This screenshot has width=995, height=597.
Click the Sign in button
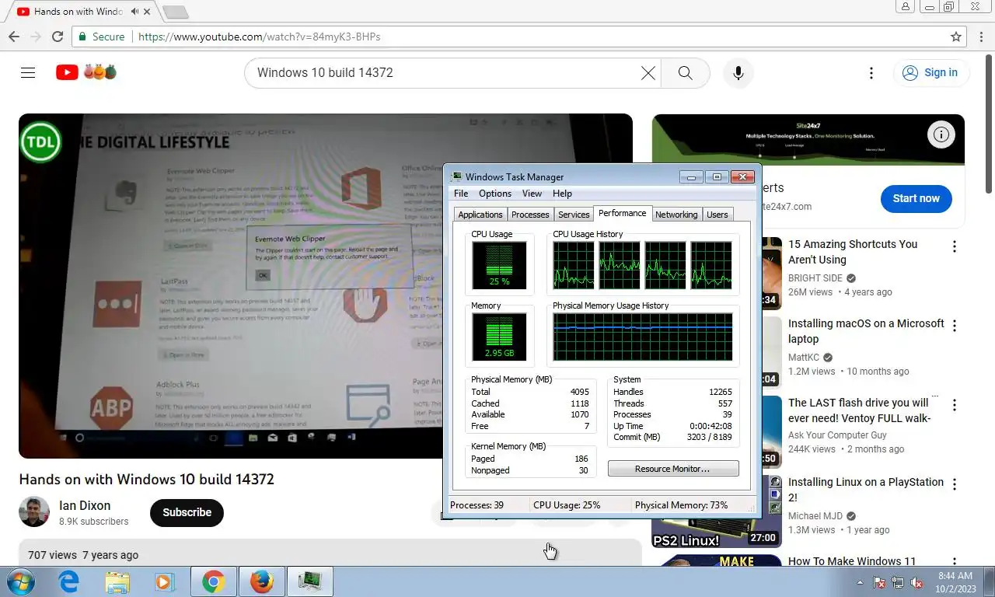(930, 72)
